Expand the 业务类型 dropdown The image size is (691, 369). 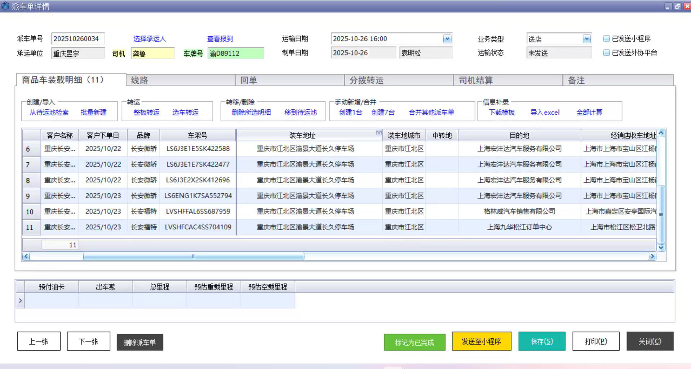click(x=586, y=39)
